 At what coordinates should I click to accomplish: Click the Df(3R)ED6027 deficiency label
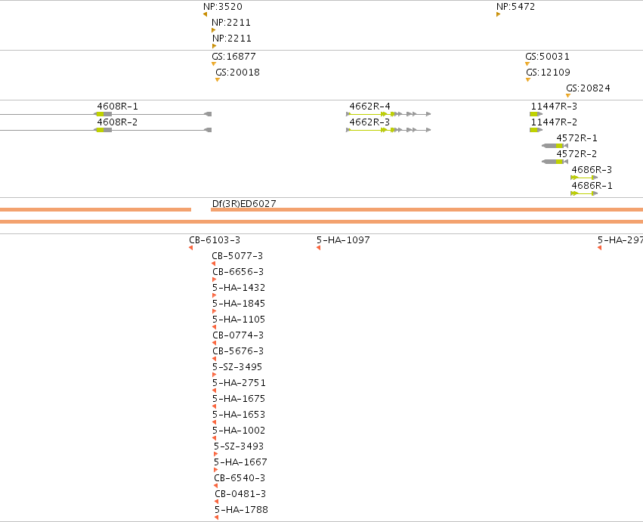[244, 203]
